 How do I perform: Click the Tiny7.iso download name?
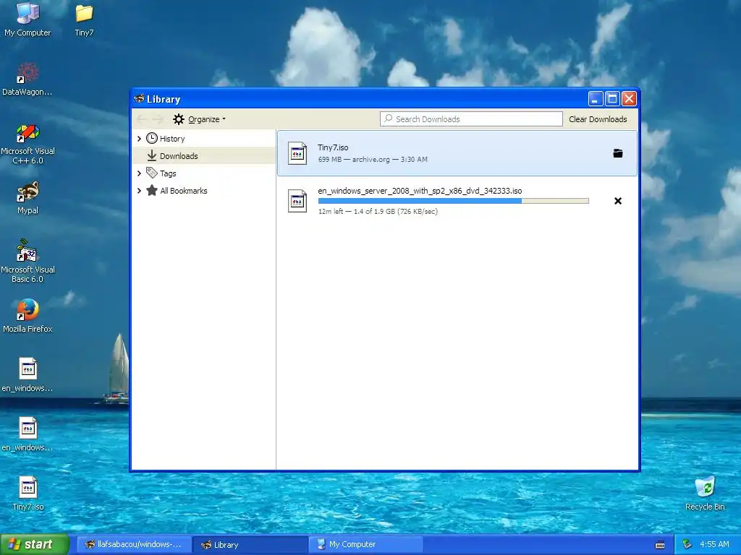tap(333, 147)
